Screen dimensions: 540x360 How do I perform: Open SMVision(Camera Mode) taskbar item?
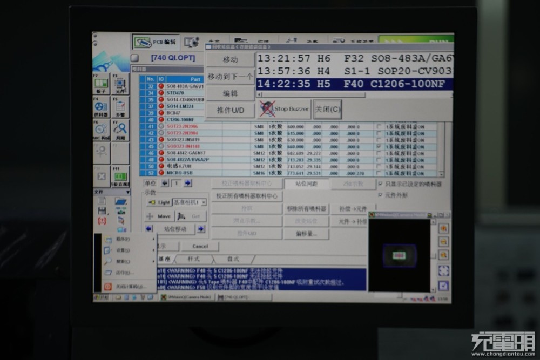(x=188, y=297)
